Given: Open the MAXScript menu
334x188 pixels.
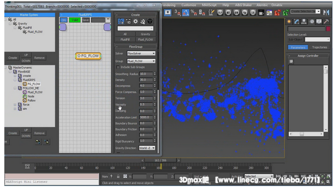Looking at the screenshot, I should pos(209,5).
